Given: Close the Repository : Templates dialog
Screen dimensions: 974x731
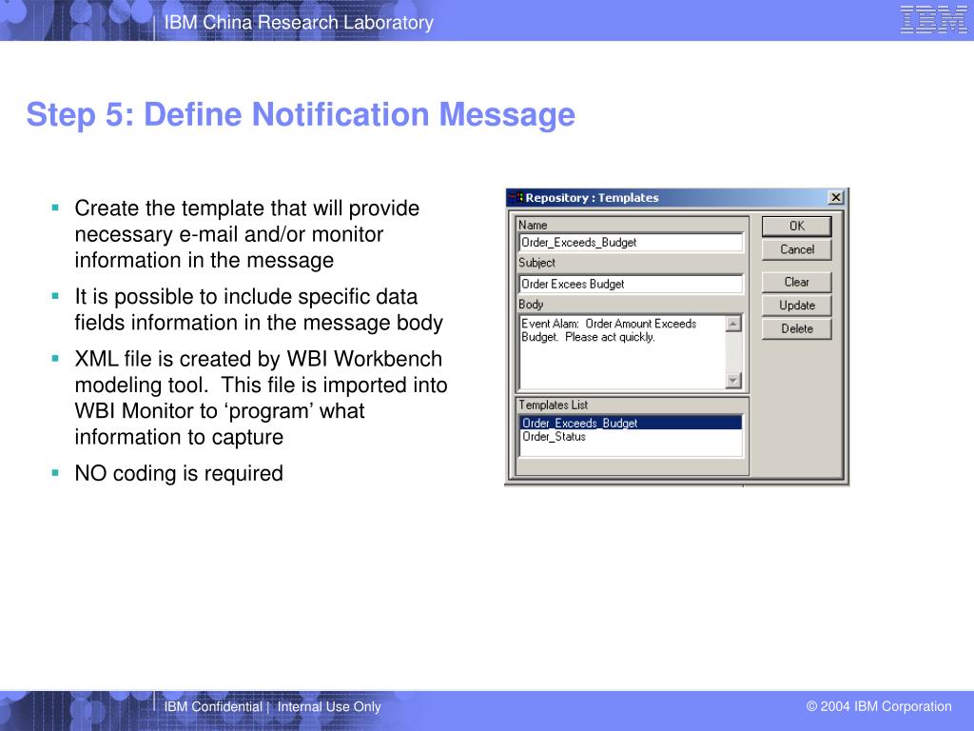Looking at the screenshot, I should coord(835,198).
